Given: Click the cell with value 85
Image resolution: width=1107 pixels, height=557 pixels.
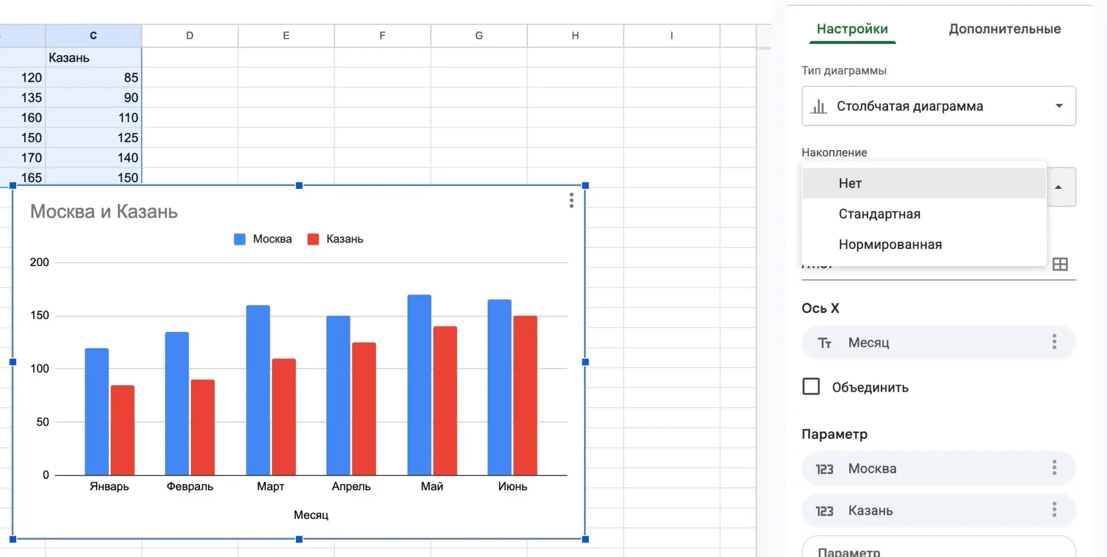Looking at the screenshot, I should [93, 78].
